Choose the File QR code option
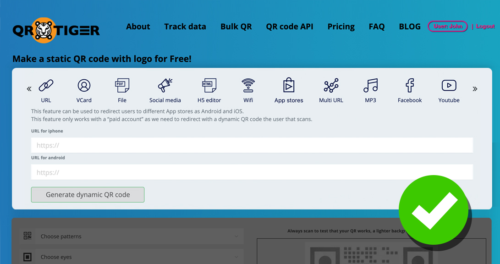This screenshot has width=500, height=264. (x=122, y=89)
